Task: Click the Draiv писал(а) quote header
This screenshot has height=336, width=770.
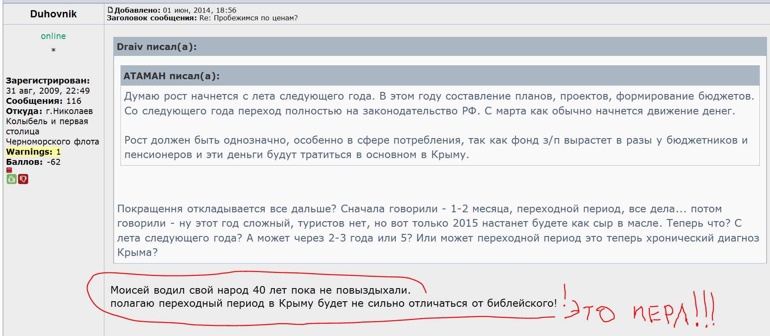Action: pos(157,47)
